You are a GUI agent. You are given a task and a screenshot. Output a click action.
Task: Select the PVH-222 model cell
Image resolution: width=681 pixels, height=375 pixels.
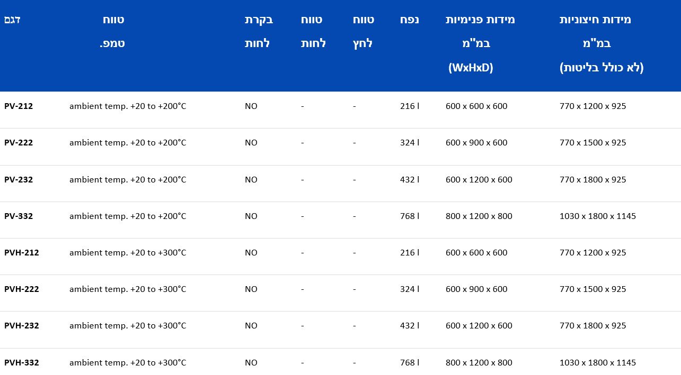(x=22, y=289)
